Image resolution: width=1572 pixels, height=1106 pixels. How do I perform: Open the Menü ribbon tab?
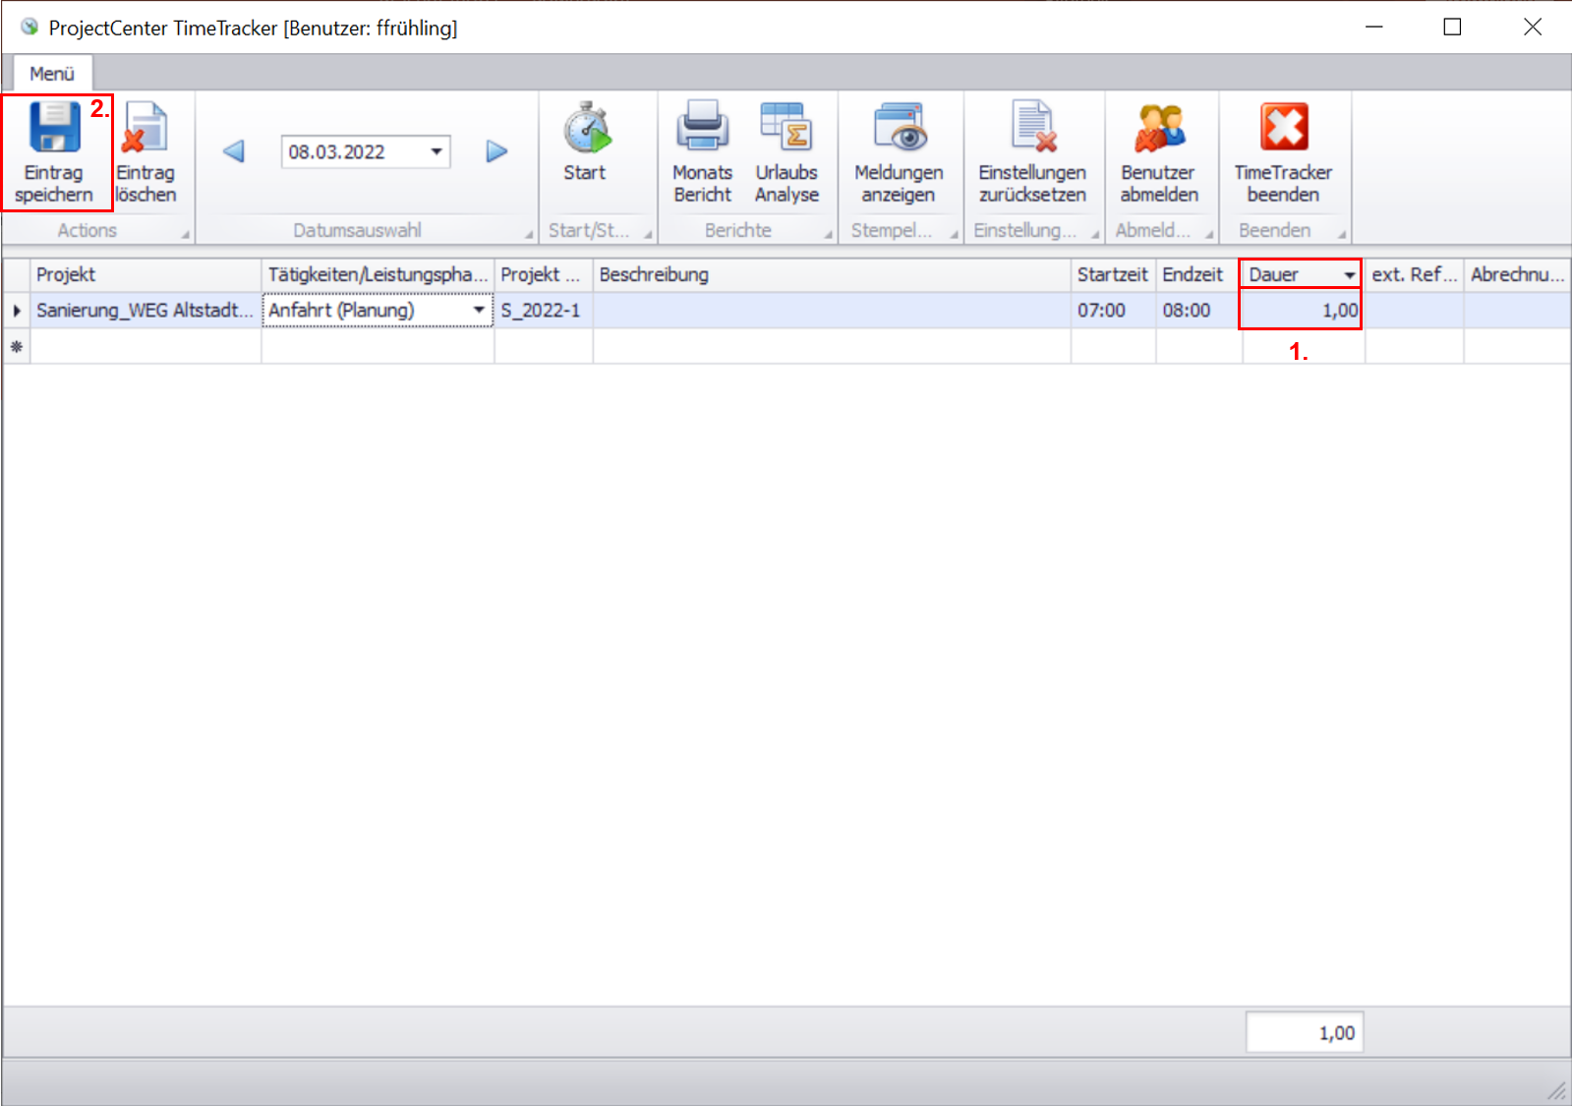pyautogui.click(x=52, y=74)
